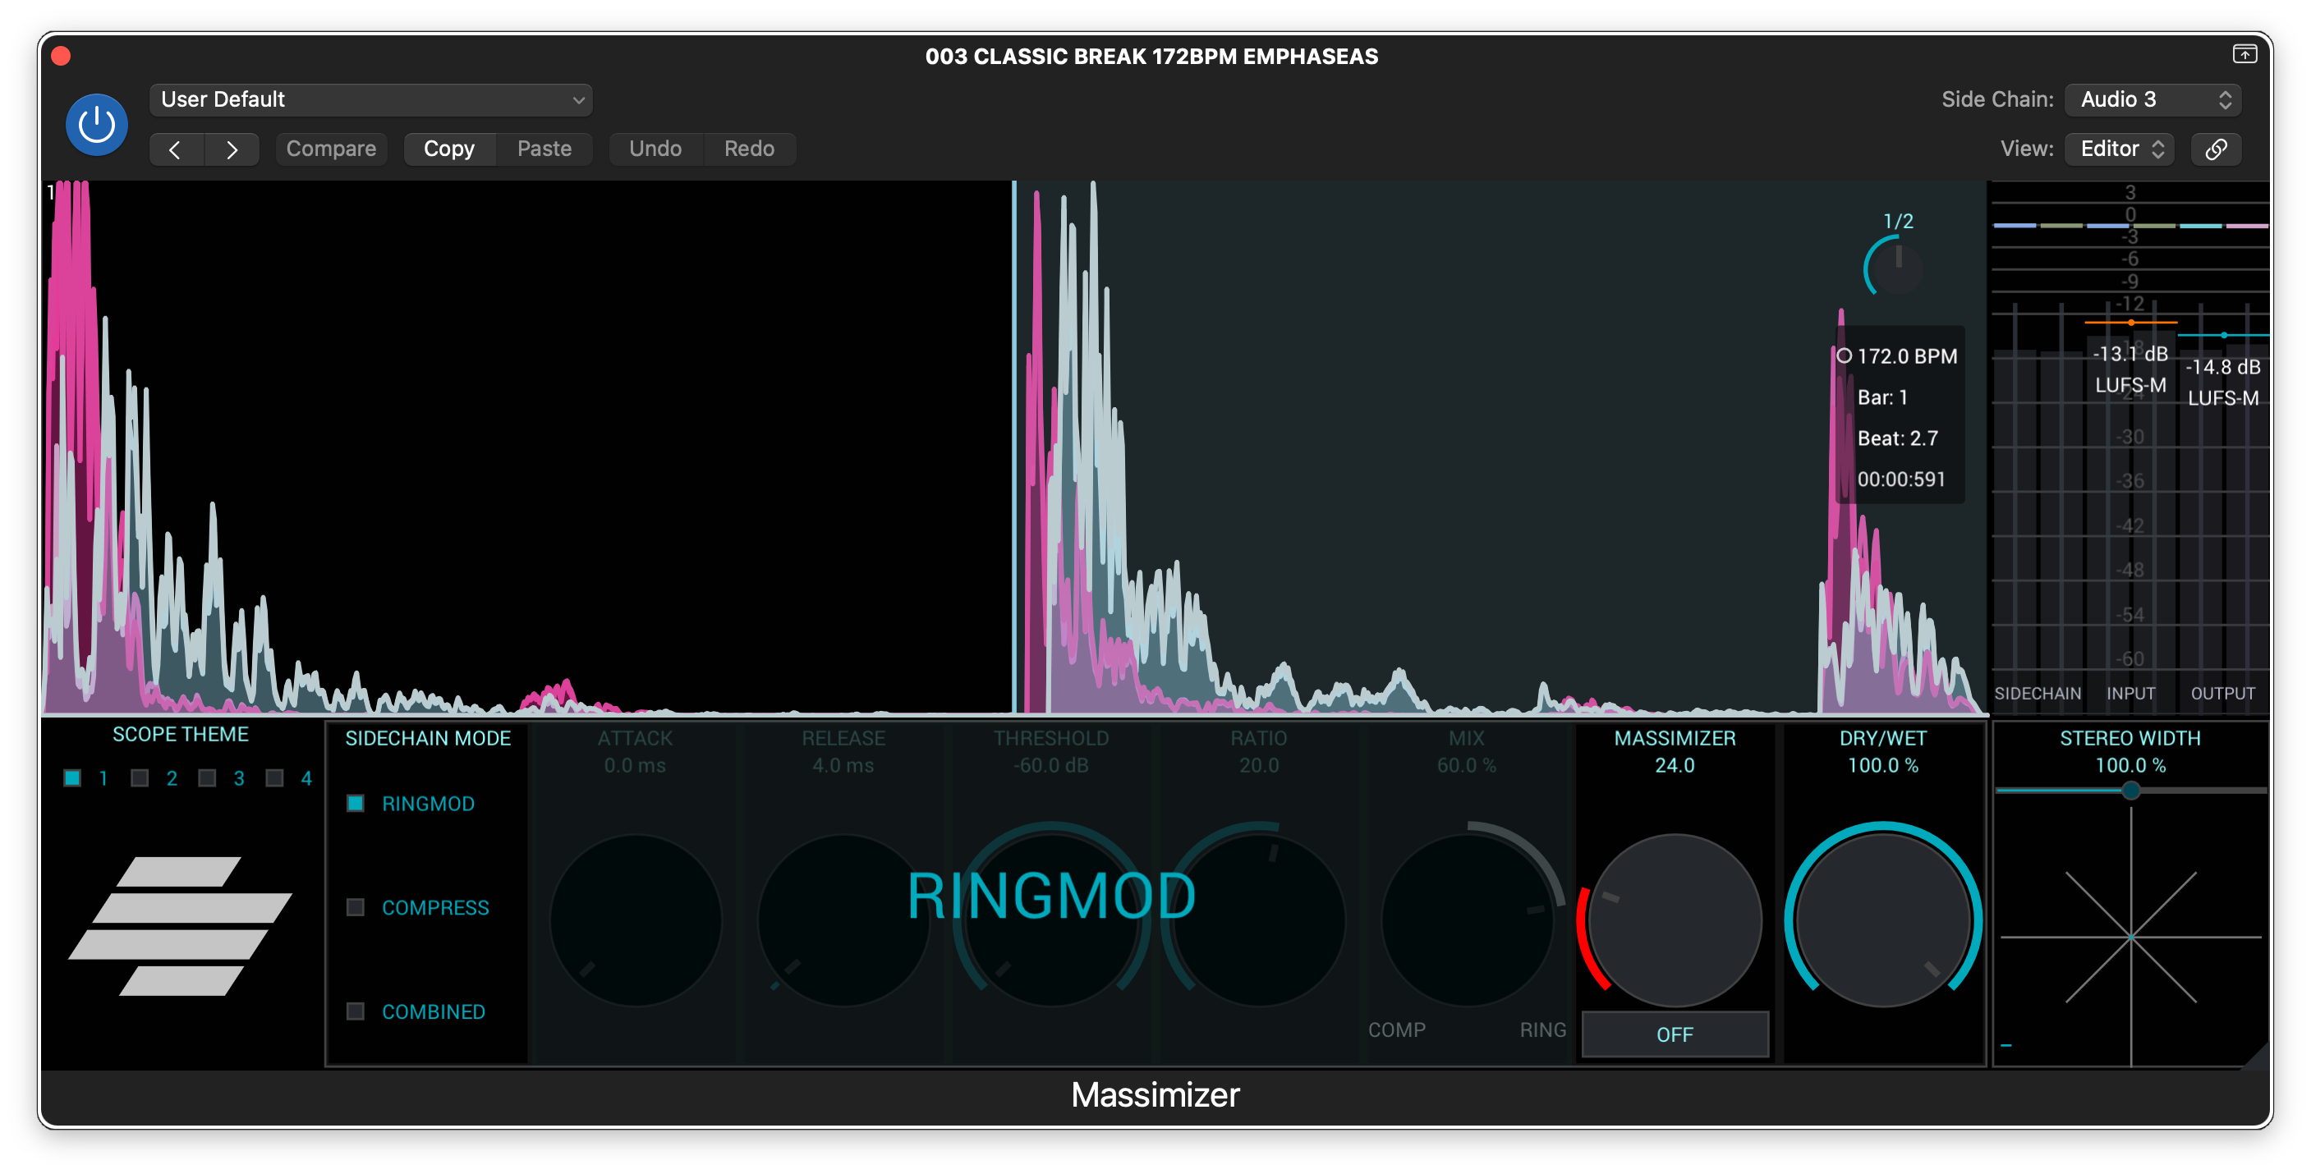
Task: Click the input -13.1 dB LUFS-M readout
Action: 2130,369
